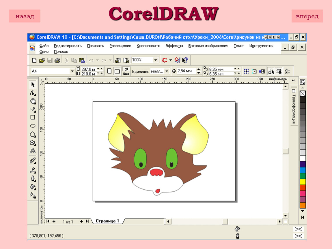Select the Freehand drawing tool

(x=33, y=109)
